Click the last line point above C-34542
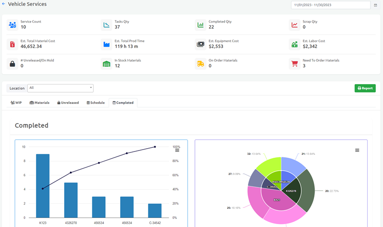 tap(155, 147)
